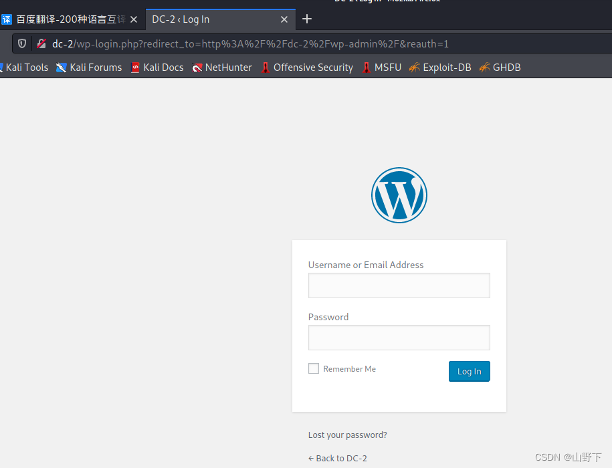The height and width of the screenshot is (468, 612).
Task: Click the NetHunter bookmark icon
Action: (x=197, y=68)
